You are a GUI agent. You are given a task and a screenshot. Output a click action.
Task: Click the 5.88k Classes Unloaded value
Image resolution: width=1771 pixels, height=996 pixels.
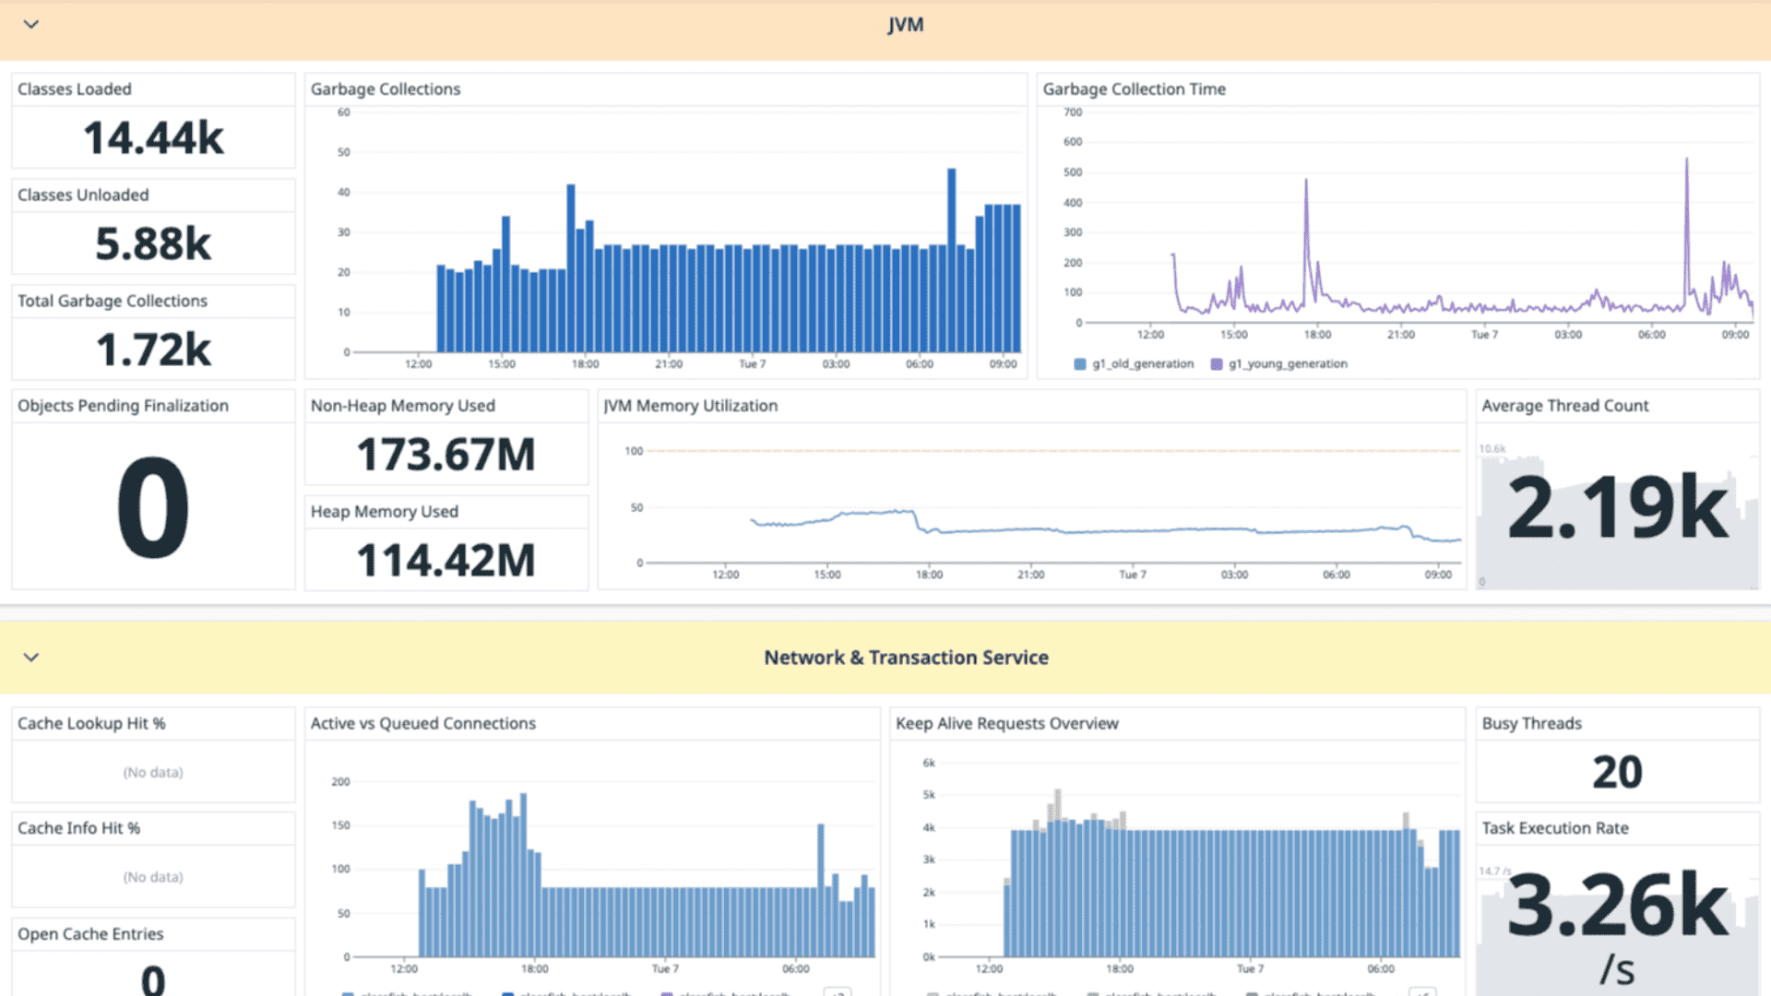pyautogui.click(x=153, y=244)
